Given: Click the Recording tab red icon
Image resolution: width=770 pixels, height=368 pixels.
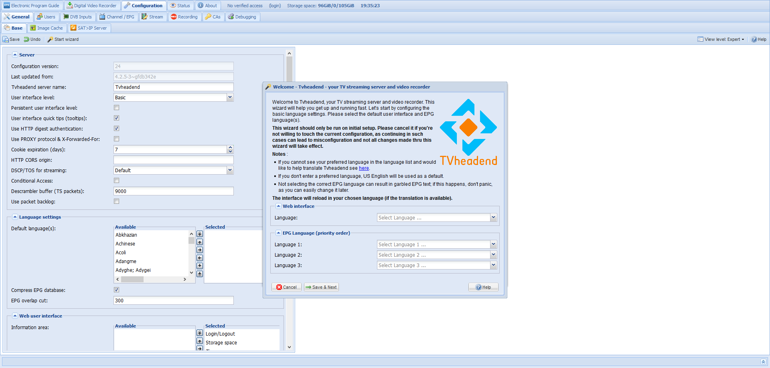Looking at the screenshot, I should click(174, 17).
